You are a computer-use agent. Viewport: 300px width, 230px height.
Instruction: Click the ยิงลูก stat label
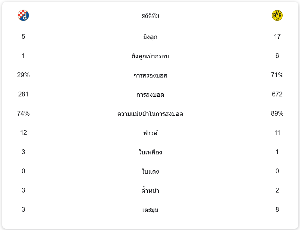pos(150,37)
